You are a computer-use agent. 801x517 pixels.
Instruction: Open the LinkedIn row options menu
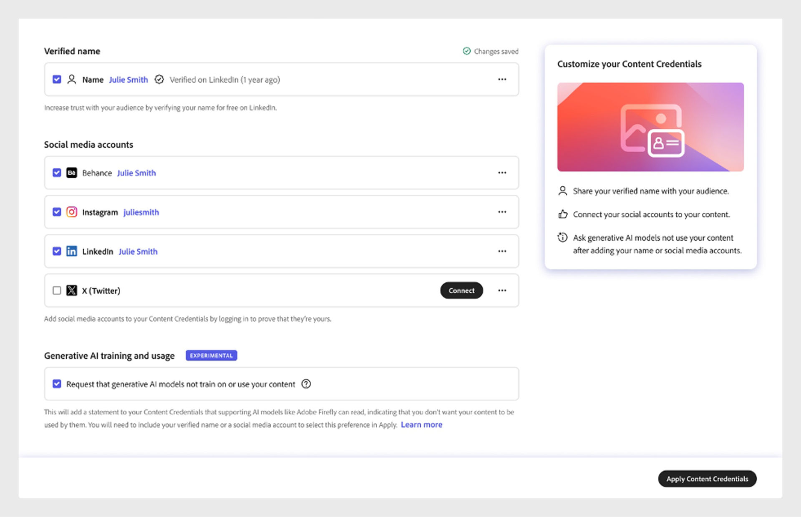tap(502, 251)
